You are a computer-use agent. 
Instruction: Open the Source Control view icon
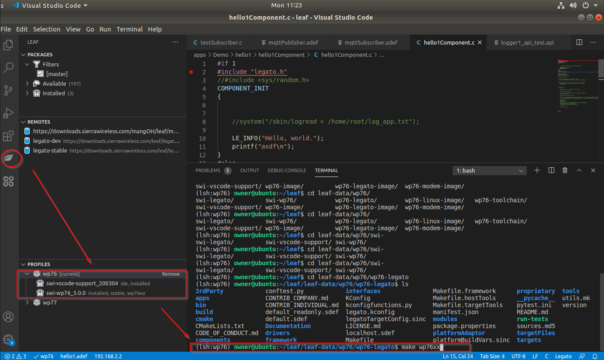pyautogui.click(x=8, y=90)
